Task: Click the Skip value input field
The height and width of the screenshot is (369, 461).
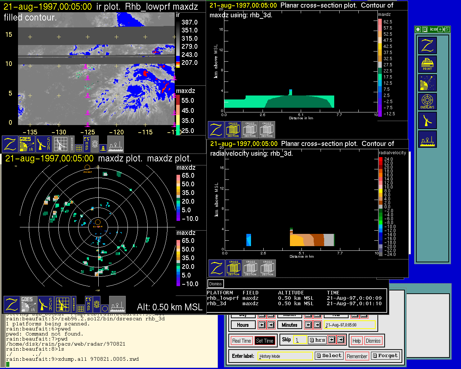Action: tap(300, 340)
